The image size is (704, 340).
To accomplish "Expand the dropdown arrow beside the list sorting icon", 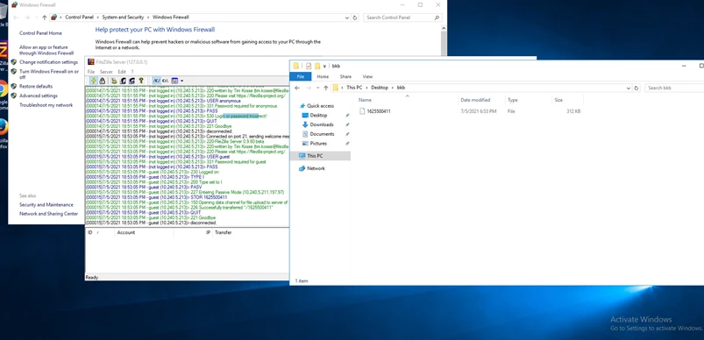I will pyautogui.click(x=181, y=81).
